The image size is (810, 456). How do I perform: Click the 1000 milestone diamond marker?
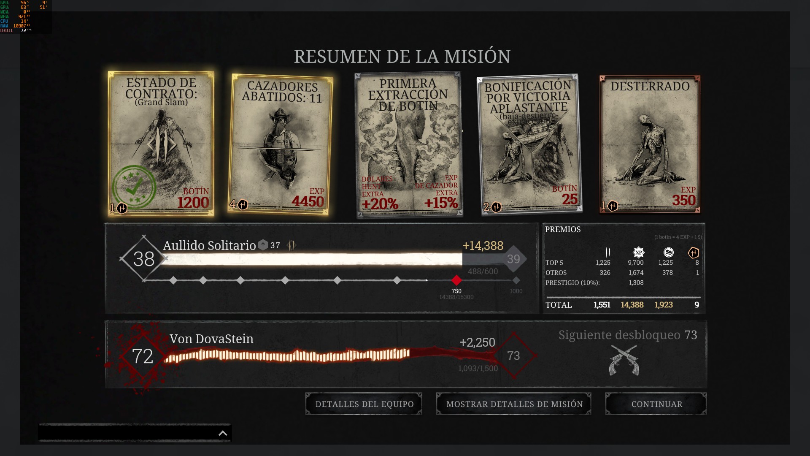(x=516, y=280)
